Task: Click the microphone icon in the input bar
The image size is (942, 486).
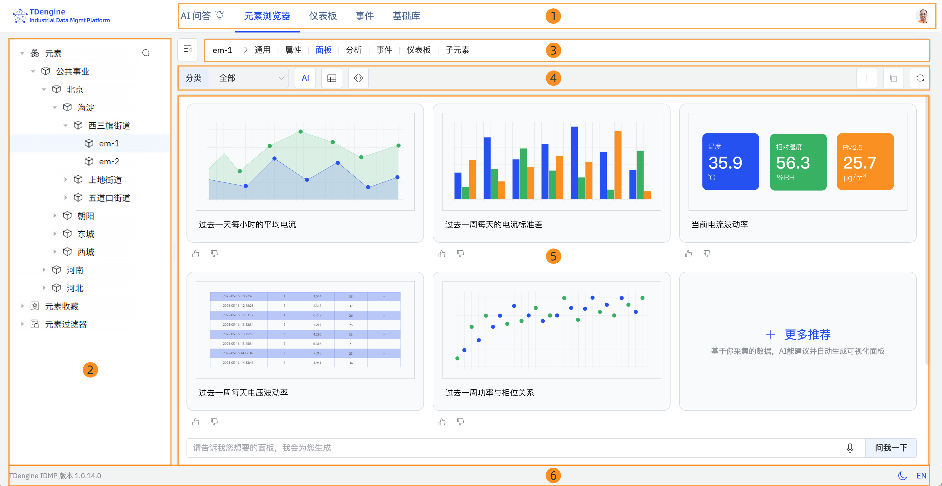Action: pyautogui.click(x=849, y=448)
